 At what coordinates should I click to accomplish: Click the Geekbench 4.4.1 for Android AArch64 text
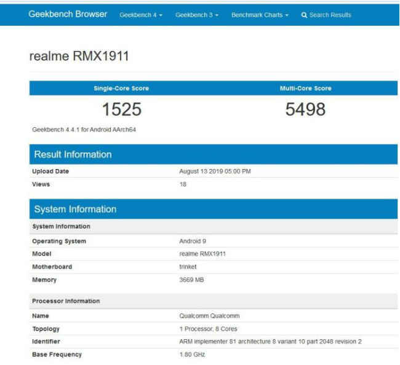click(x=84, y=130)
